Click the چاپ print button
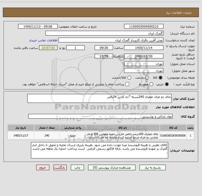202x196 pixels. tap(77, 168)
